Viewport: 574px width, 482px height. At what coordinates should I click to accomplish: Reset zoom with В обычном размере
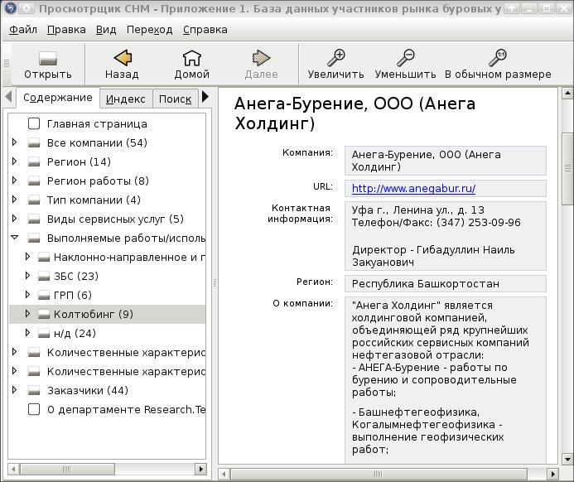click(x=498, y=58)
